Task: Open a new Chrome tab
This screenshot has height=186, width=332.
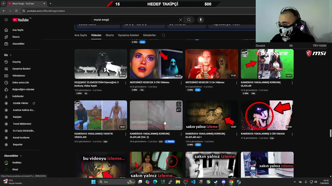Action: tap(50, 4)
